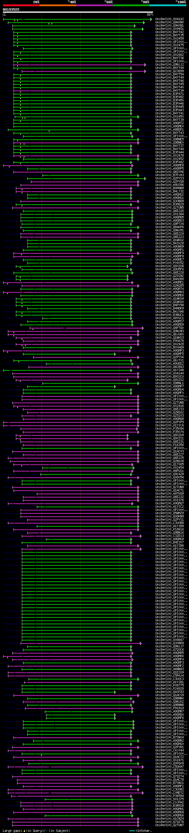This screenshot has height=833, width=189.
Task: Select hit label UniRef100_O02459
Action: pos(170,38)
